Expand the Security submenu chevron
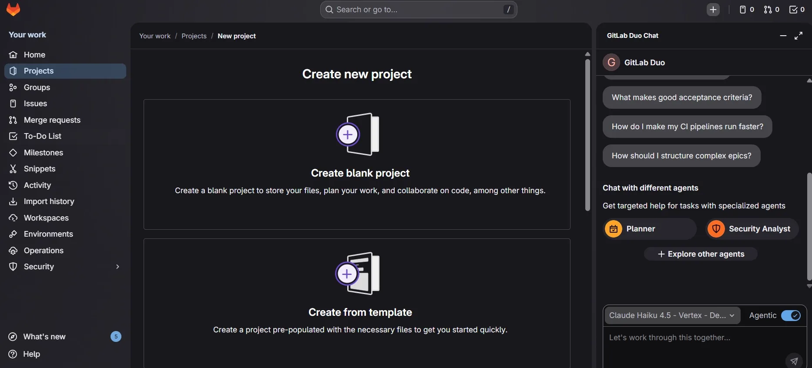Viewport: 812px width, 368px height. 117,267
